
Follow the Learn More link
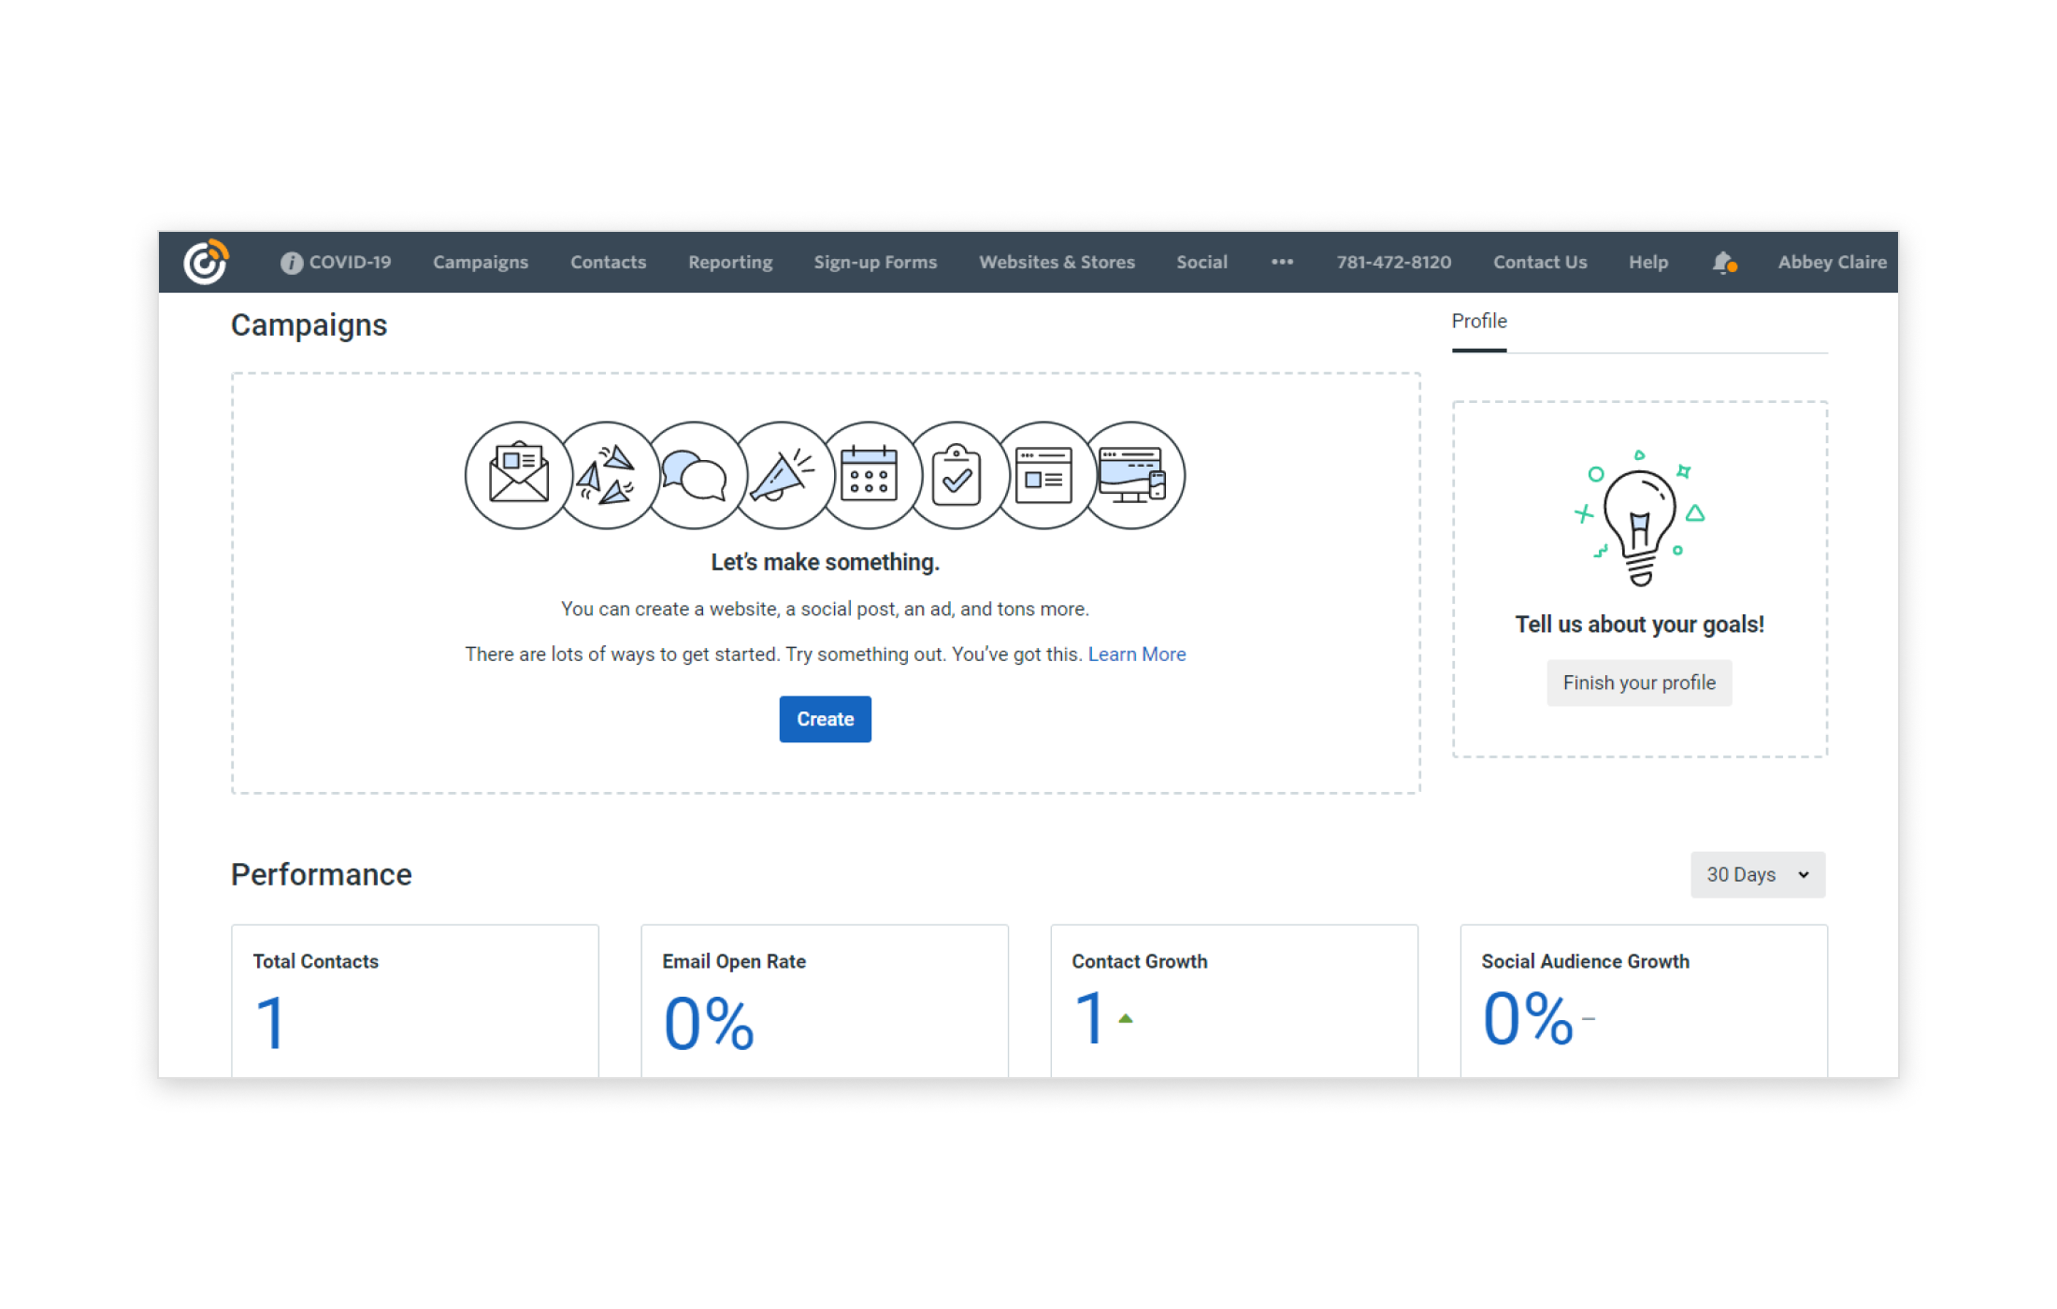1136,654
